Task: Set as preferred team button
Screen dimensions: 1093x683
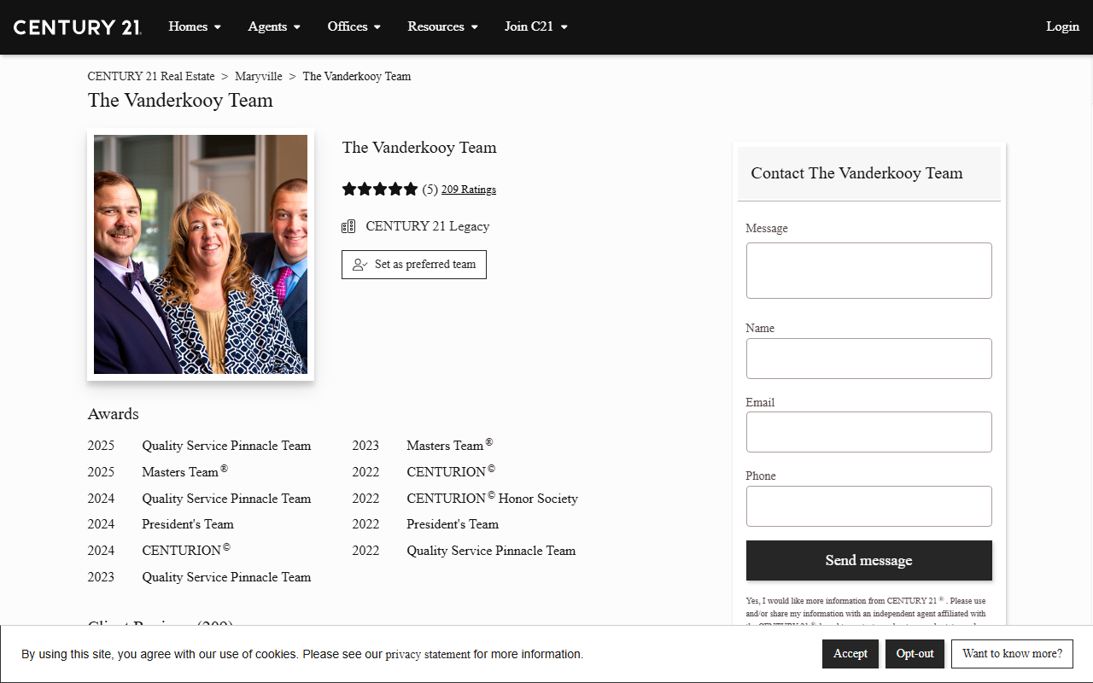Action: point(414,265)
